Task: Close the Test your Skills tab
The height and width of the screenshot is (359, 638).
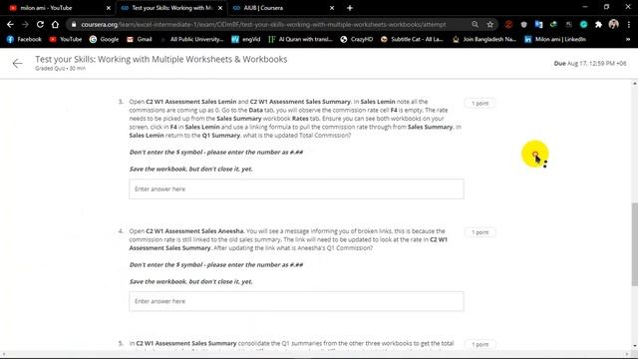Action: coord(220,8)
